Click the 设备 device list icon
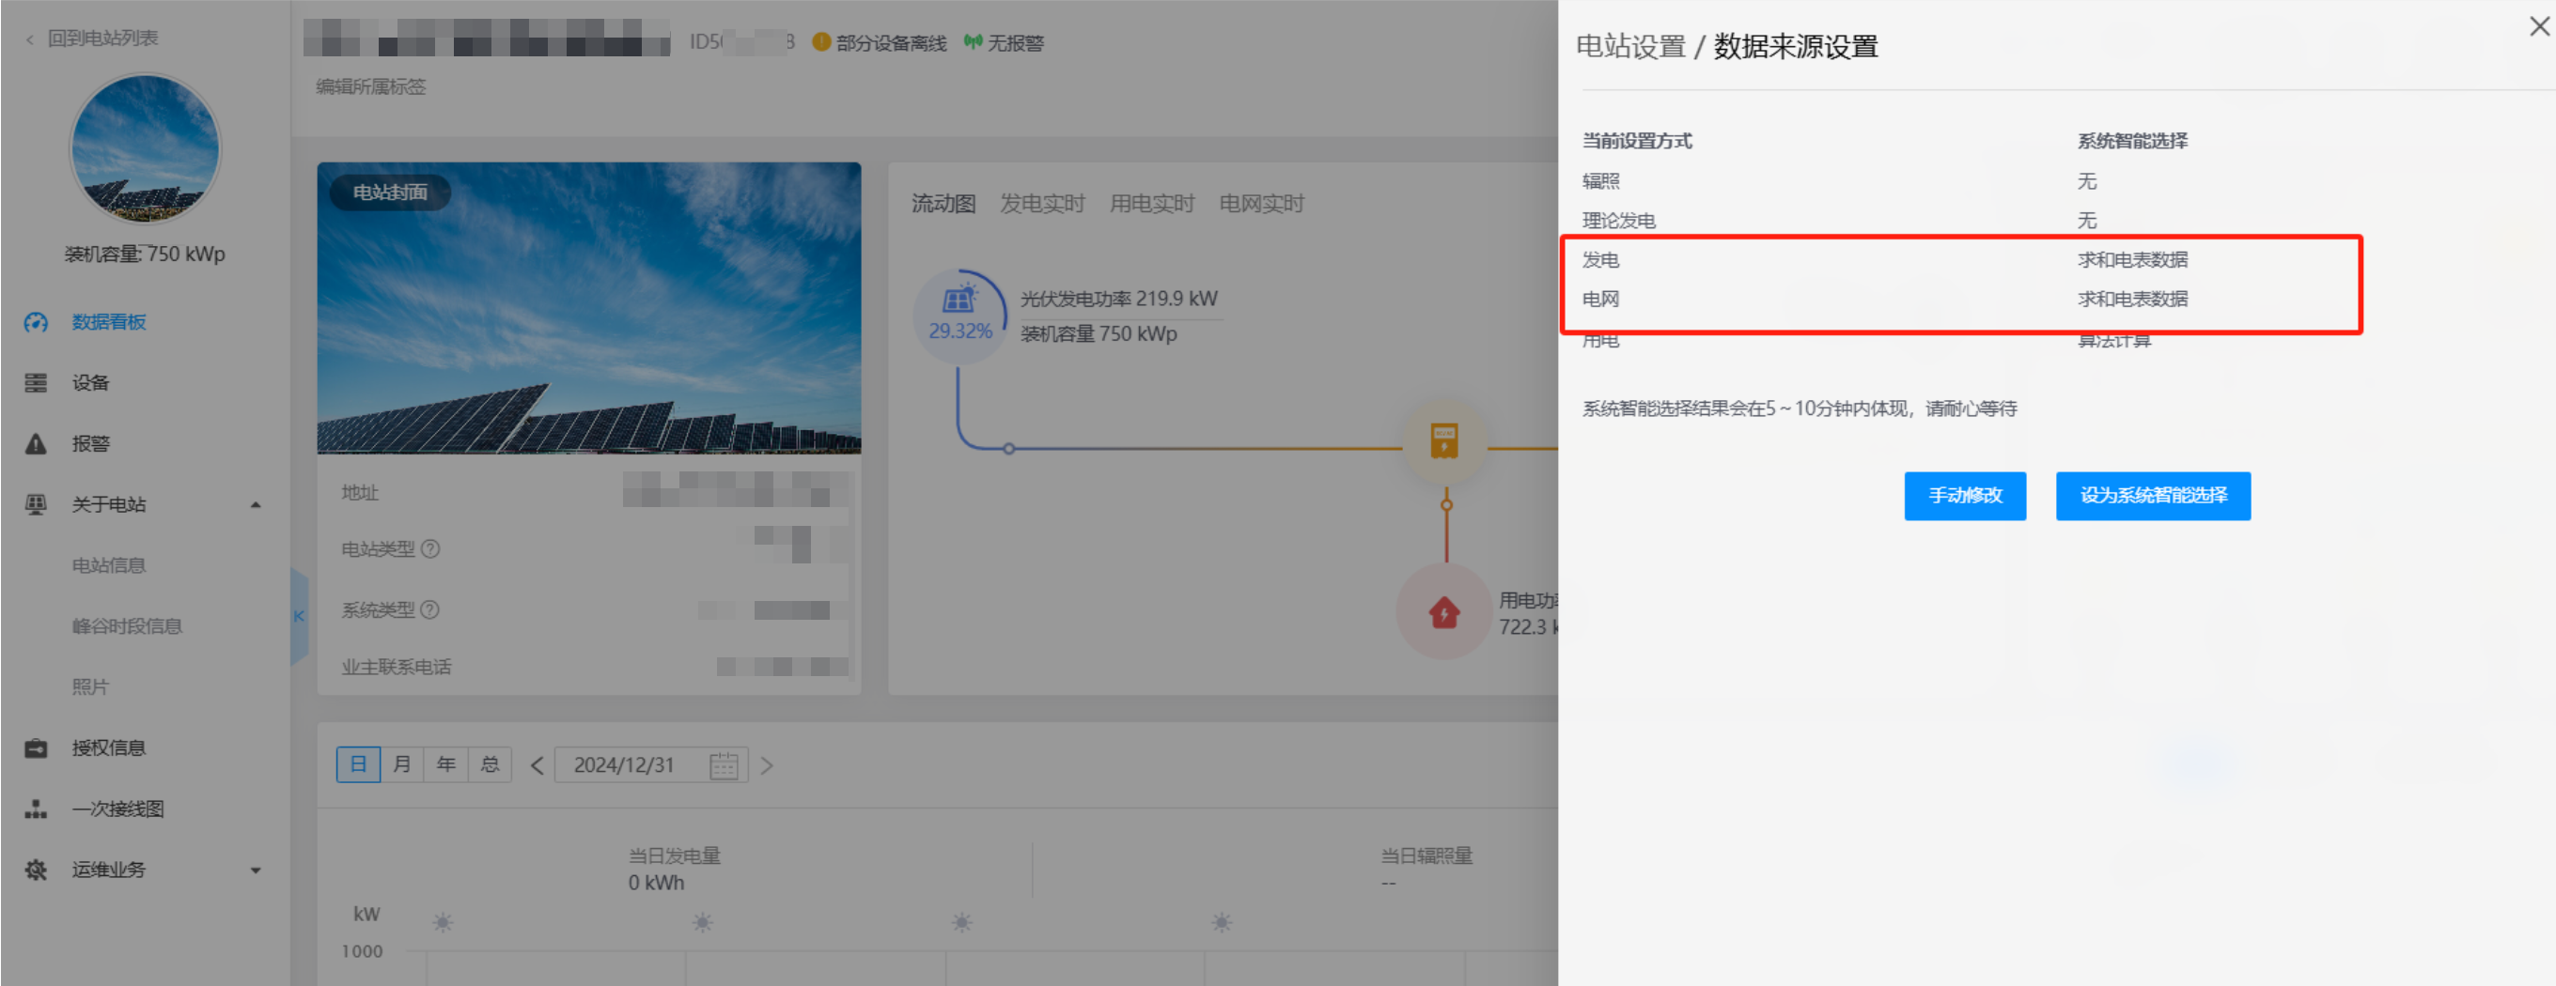Screen dimensions: 2556x986 [36, 383]
